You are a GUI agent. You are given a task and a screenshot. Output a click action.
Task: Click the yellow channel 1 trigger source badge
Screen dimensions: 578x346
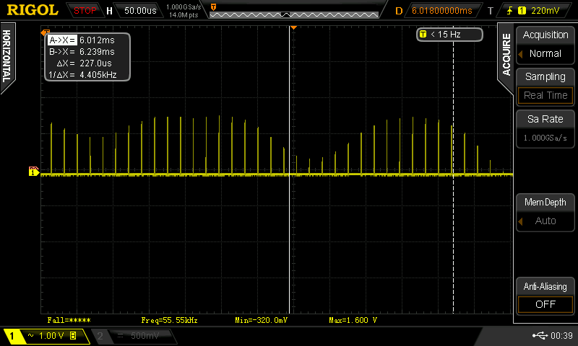pyautogui.click(x=522, y=11)
